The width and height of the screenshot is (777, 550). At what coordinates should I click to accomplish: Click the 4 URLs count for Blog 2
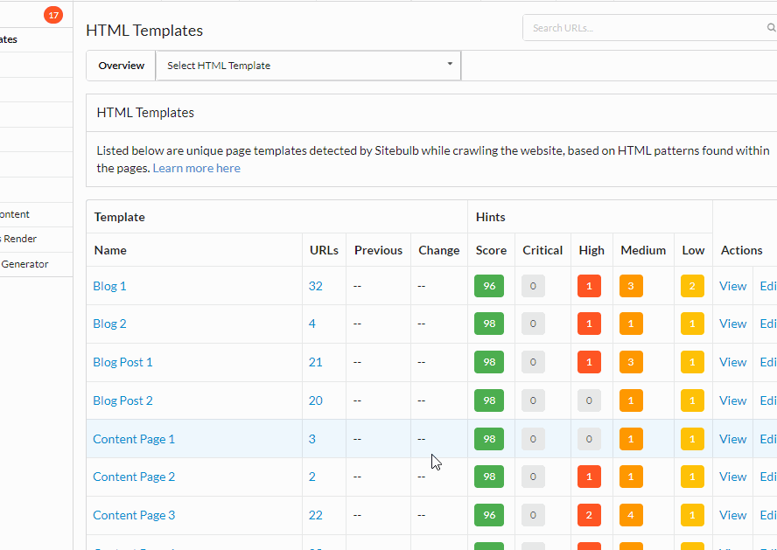[312, 324]
